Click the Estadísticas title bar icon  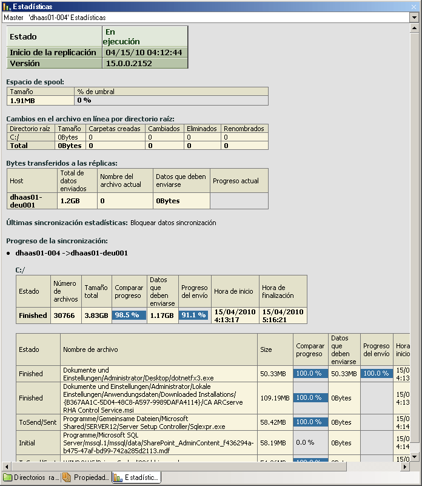coord(7,6)
